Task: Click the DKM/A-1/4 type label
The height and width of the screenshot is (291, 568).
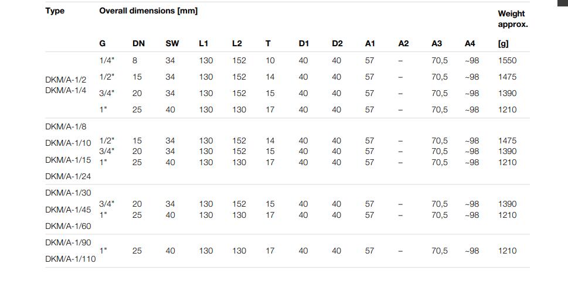Action: click(x=66, y=90)
